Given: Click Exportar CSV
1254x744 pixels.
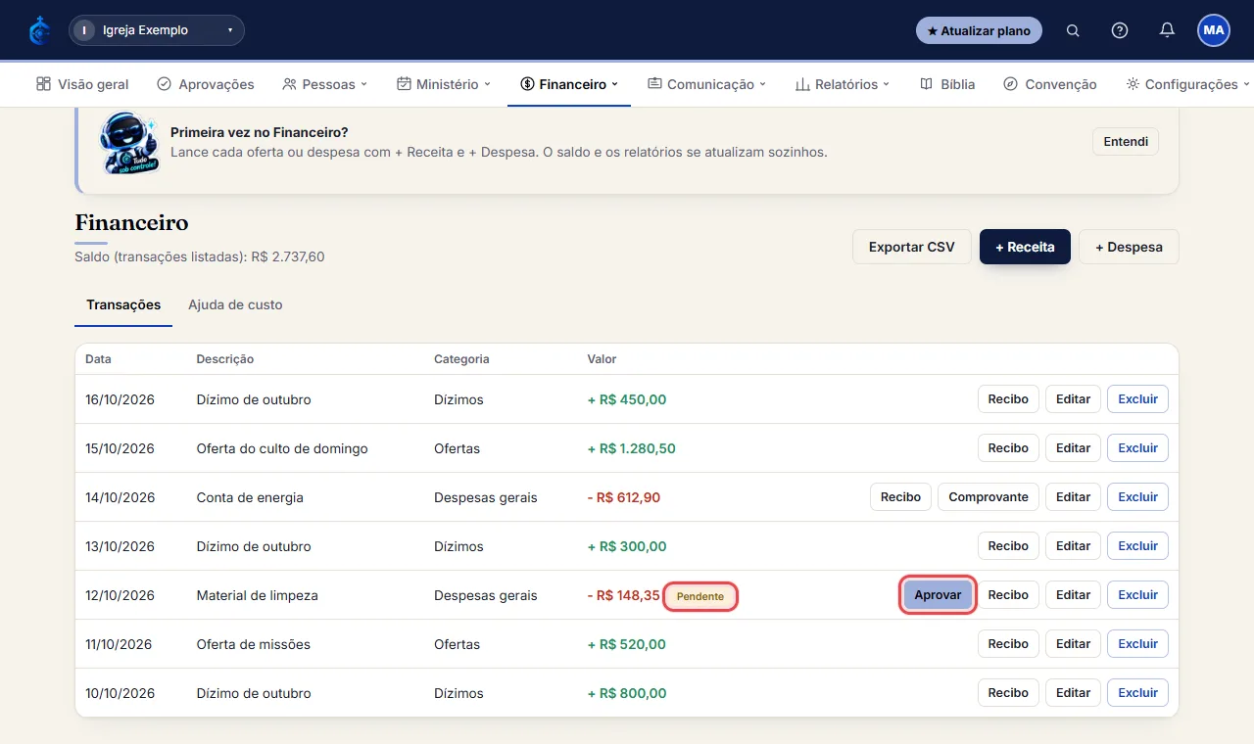Looking at the screenshot, I should point(911,247).
